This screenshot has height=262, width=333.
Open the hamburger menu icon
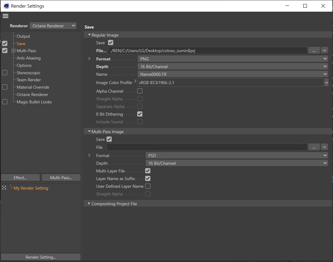[6, 16]
